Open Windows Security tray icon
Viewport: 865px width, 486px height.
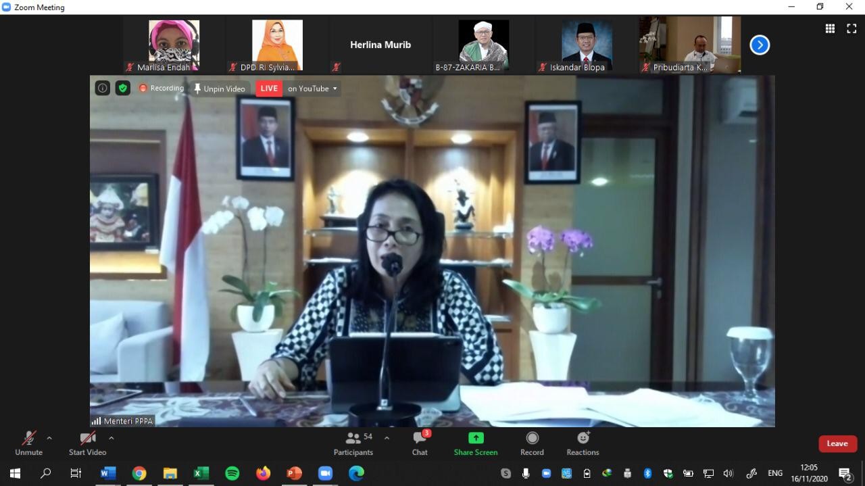[668, 473]
